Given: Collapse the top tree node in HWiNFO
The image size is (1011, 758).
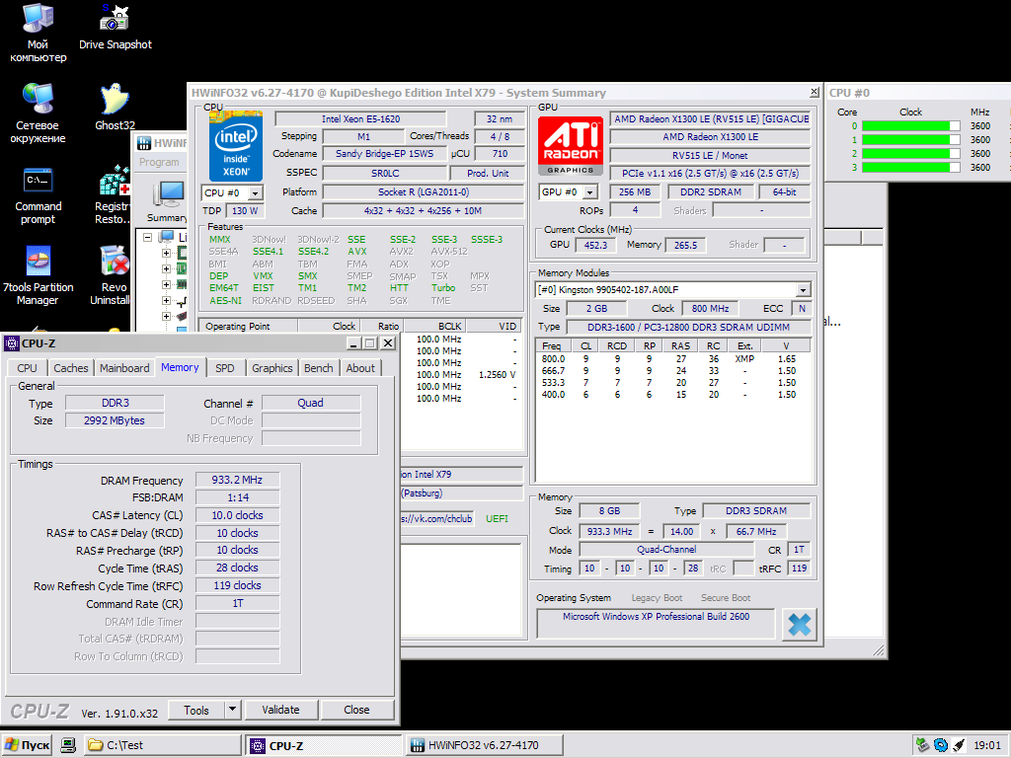Looking at the screenshot, I should (148, 237).
